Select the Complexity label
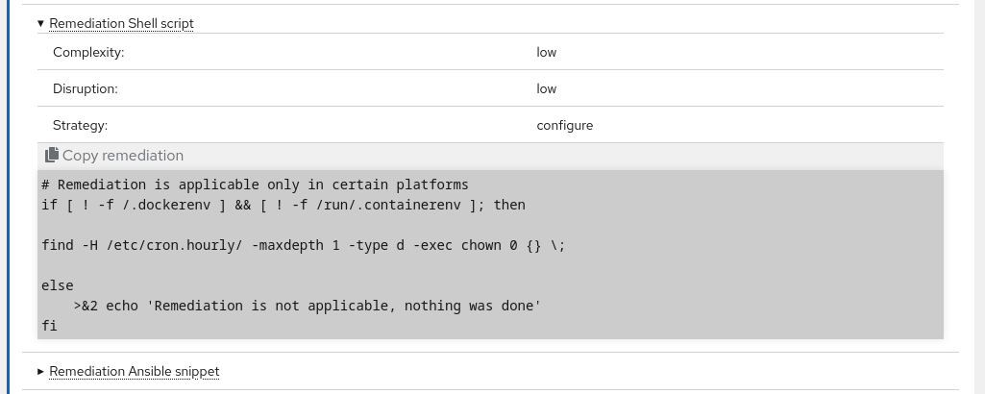This screenshot has width=985, height=394. 88,52
